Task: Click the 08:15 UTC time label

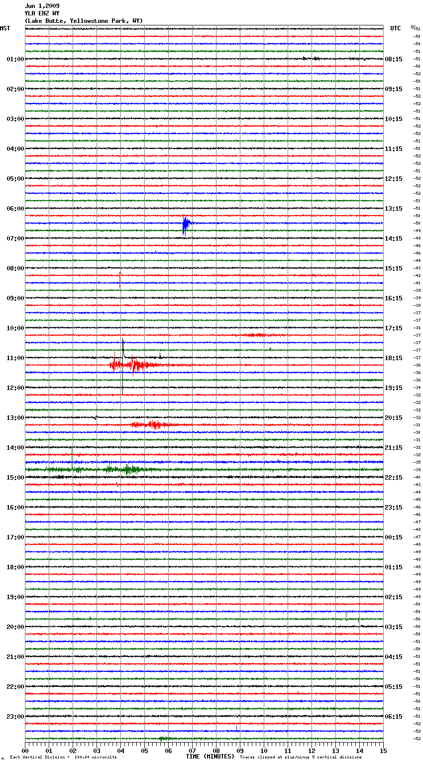Action: point(394,59)
